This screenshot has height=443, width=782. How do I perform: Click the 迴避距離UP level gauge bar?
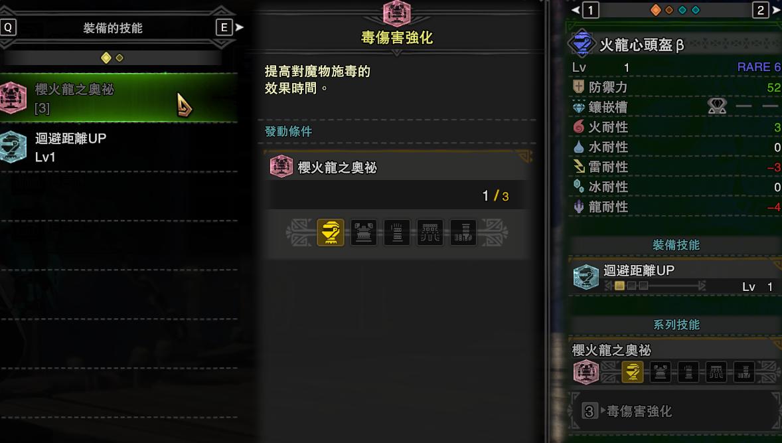pos(655,286)
